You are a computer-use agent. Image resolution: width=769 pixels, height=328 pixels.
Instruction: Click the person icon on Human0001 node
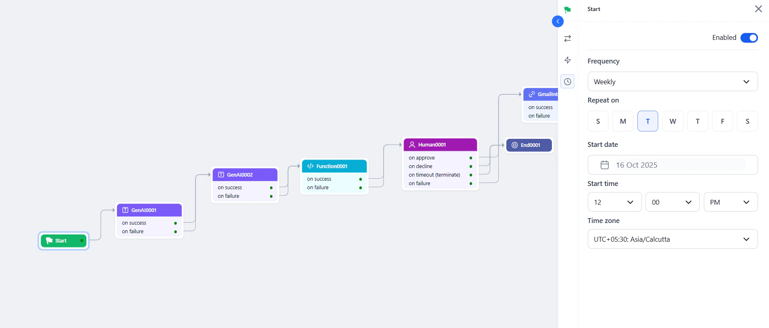tap(411, 144)
